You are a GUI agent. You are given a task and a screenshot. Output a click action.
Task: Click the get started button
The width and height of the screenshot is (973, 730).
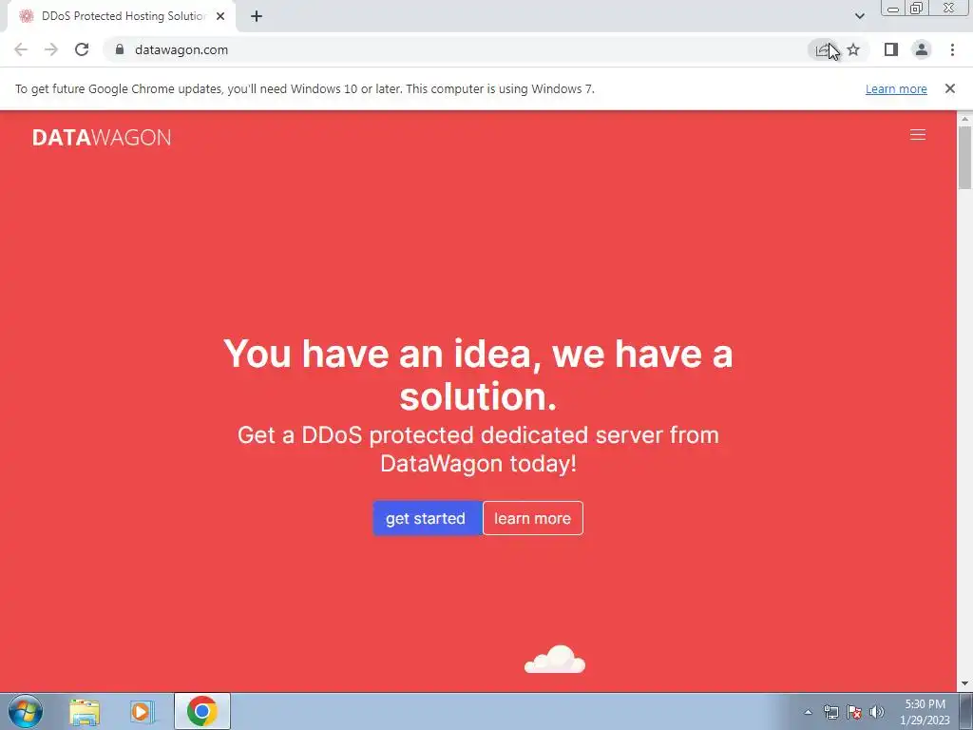(x=427, y=518)
